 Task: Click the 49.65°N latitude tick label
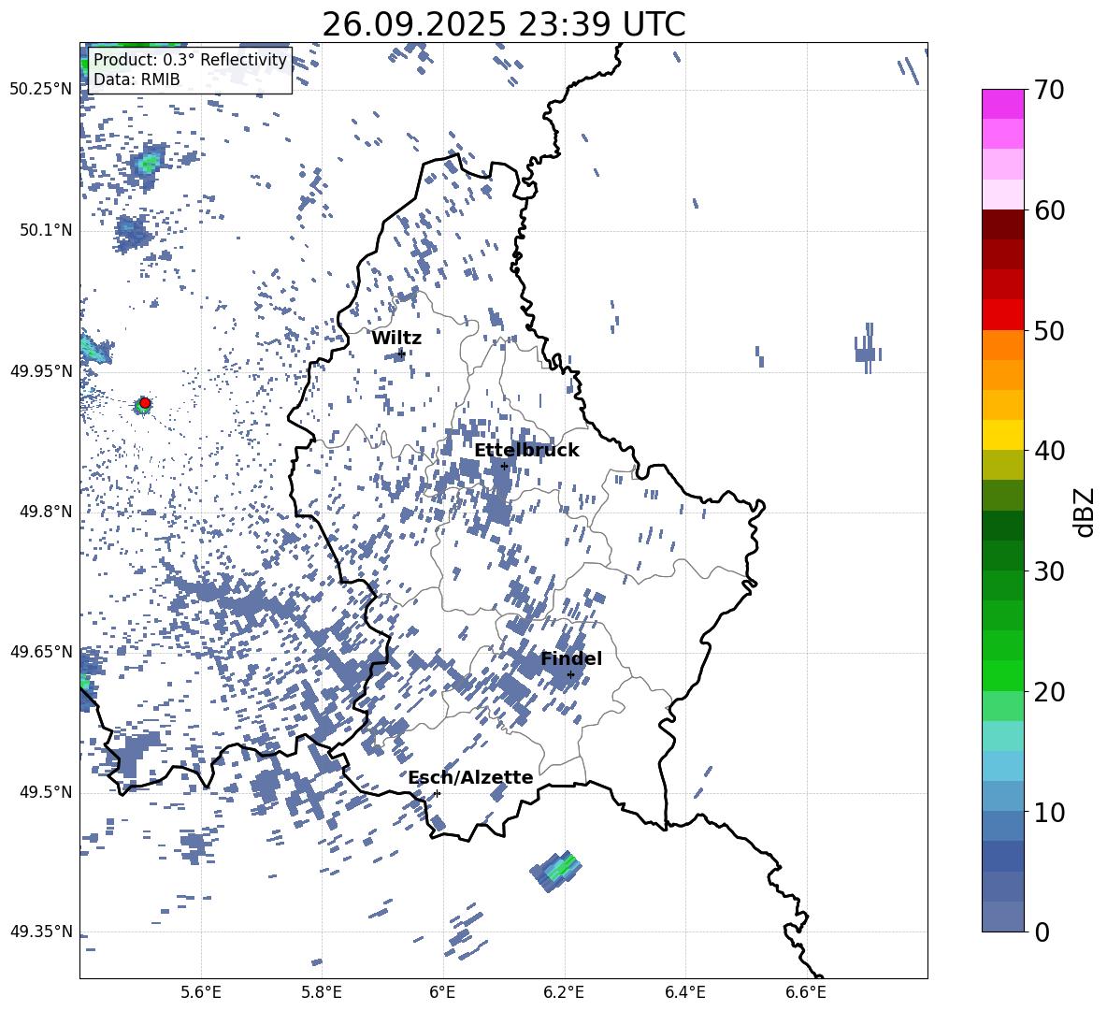pyautogui.click(x=41, y=651)
